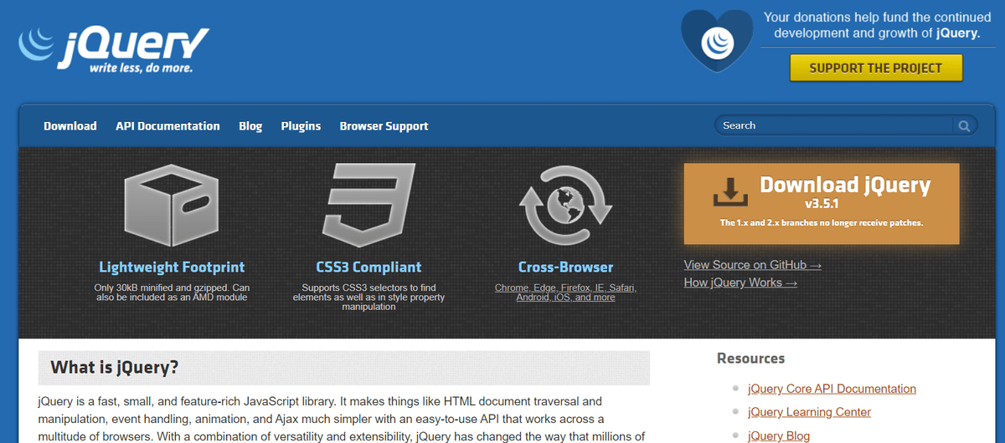Screen dimensions: 1005x443
Task: Open jQuery Blog resource link
Action: click(778, 435)
